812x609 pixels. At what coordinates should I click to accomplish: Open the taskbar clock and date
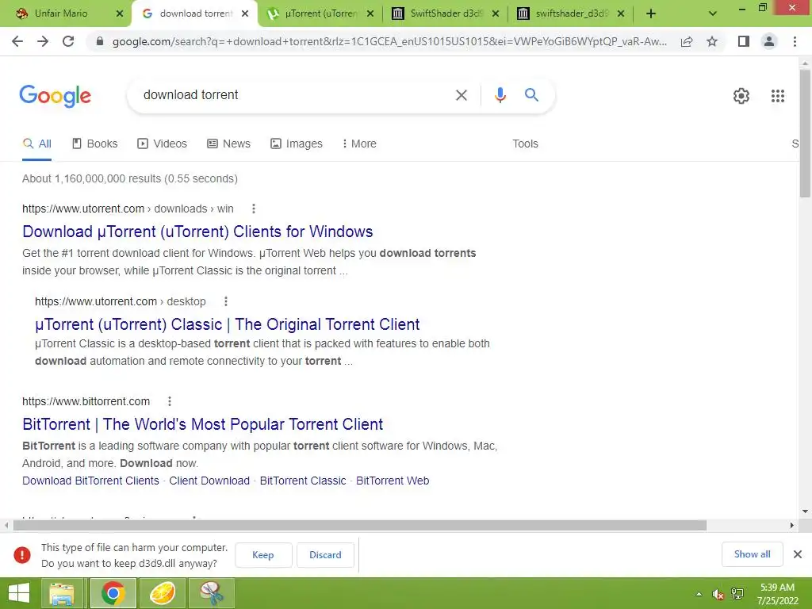777,594
